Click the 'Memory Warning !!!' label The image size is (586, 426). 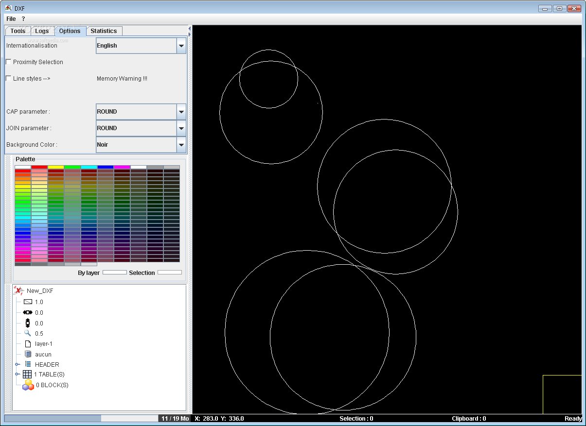tap(122, 79)
